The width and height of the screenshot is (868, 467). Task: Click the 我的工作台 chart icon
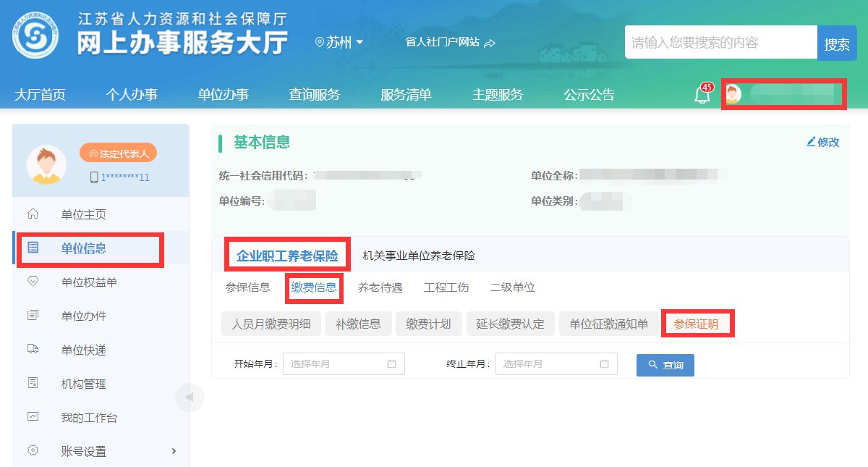tap(33, 417)
